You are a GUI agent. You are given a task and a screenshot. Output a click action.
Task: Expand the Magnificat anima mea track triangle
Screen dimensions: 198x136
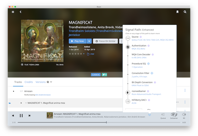[x=21, y=103]
